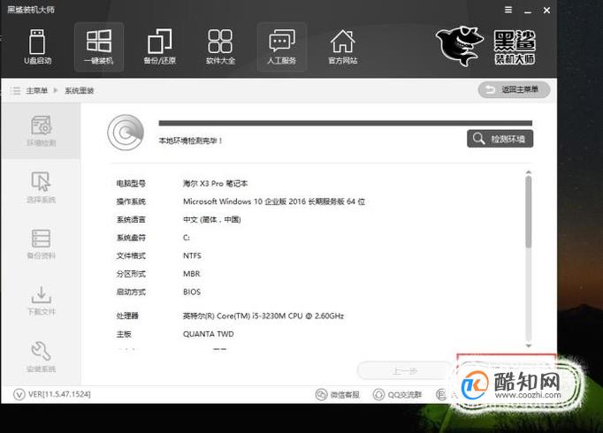Open the U盘启动 (USB boot) tool
Screen dimensions: 603x433
click(x=37, y=47)
